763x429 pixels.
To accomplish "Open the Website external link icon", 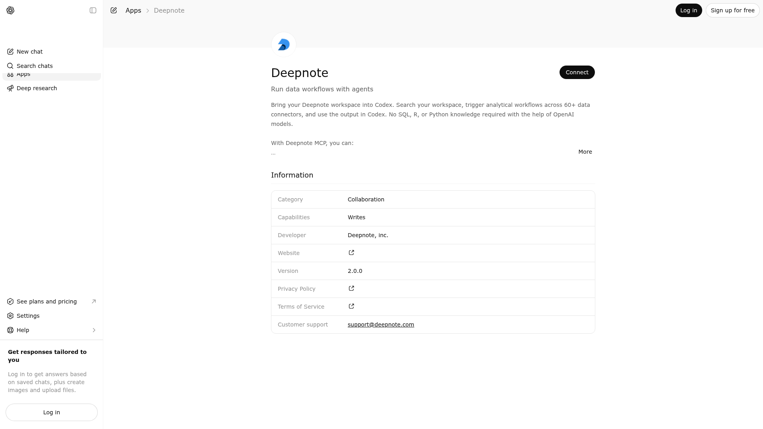I will 351,253.
